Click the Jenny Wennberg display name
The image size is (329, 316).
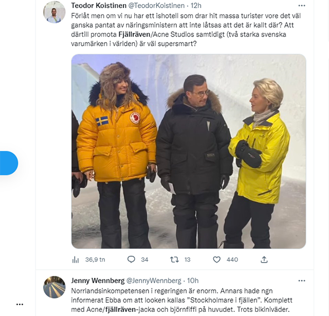(97, 281)
